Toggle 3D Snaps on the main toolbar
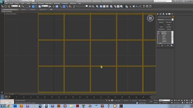Image resolution: width=193 pixels, height=108 pixels. tap(61, 6)
